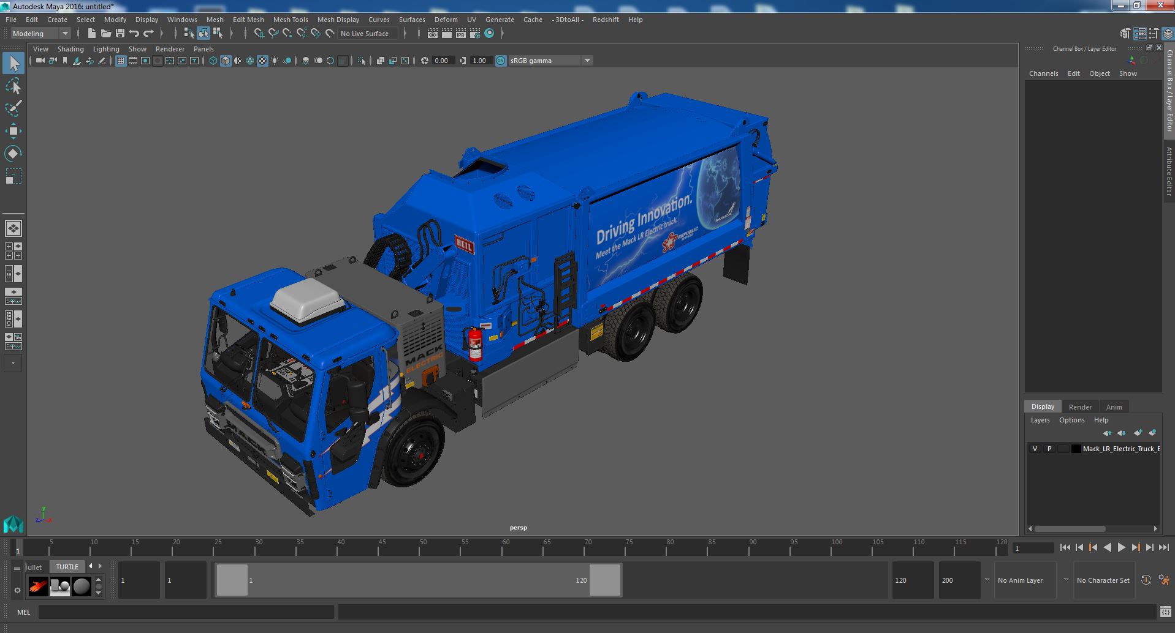Click the MEL command input field
1175x633 pixels.
click(x=186, y=612)
